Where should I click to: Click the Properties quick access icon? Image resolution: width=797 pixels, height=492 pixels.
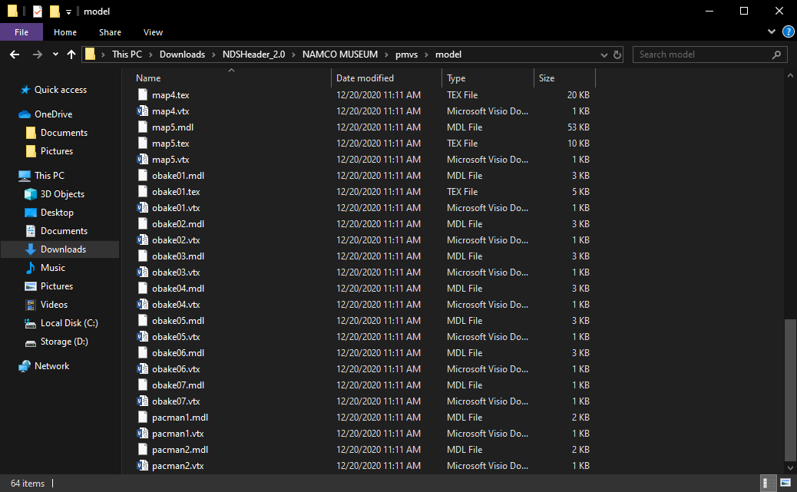pyautogui.click(x=38, y=12)
